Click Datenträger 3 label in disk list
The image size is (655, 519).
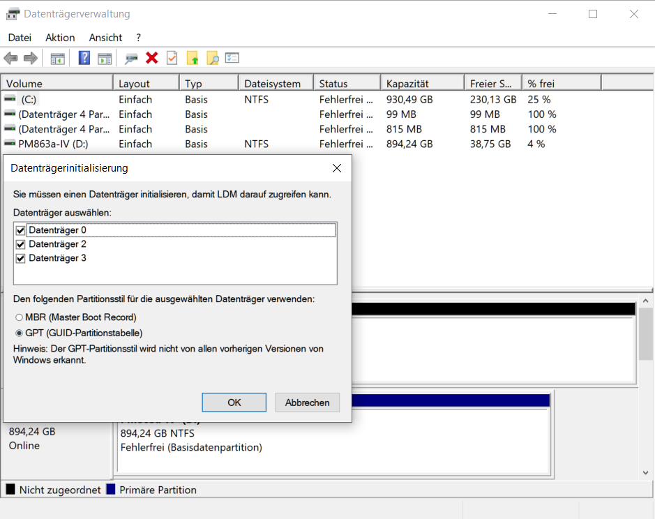pyautogui.click(x=57, y=258)
